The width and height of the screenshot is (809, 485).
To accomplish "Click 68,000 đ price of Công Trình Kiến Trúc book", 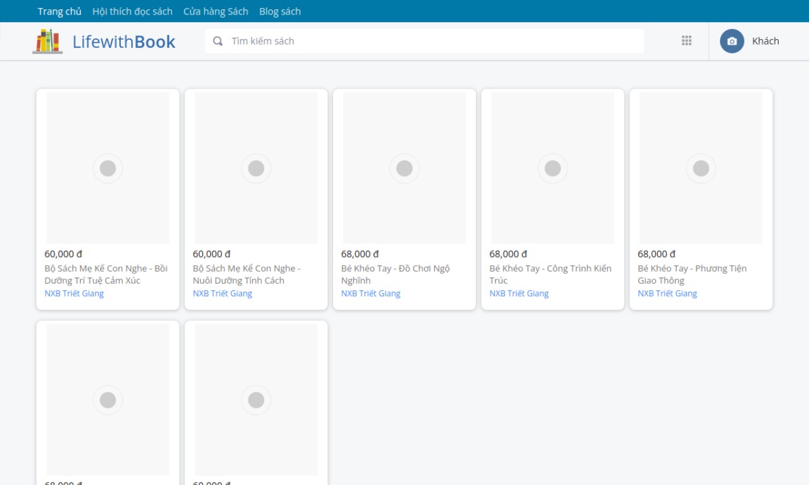I will click(x=508, y=254).
